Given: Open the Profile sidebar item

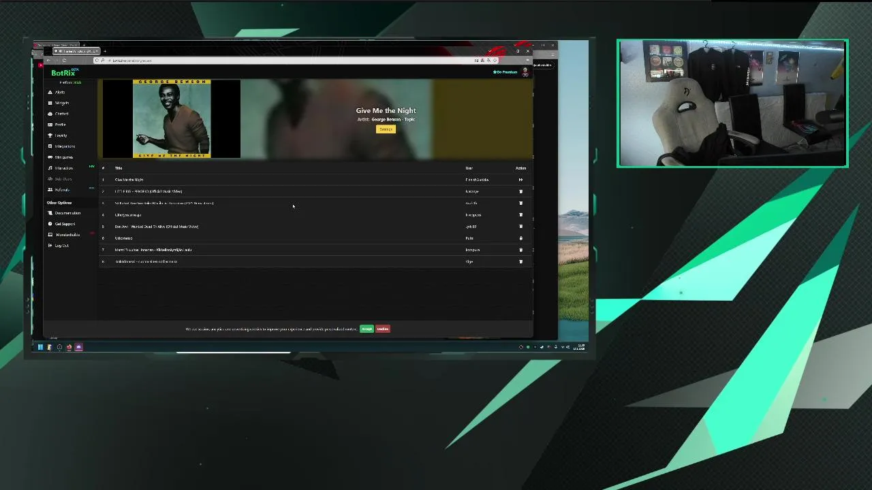Looking at the screenshot, I should click(57, 125).
